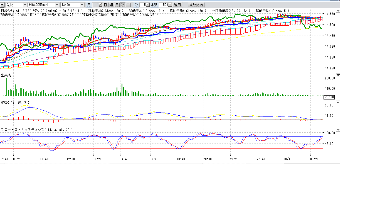This screenshot has height=214, width=380.
Task: Open the price chart panel menu triangle
Action: coord(338,11)
